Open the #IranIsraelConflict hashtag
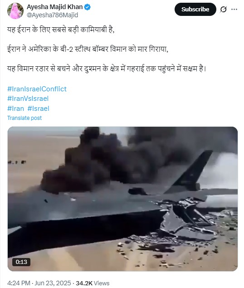 [37, 89]
